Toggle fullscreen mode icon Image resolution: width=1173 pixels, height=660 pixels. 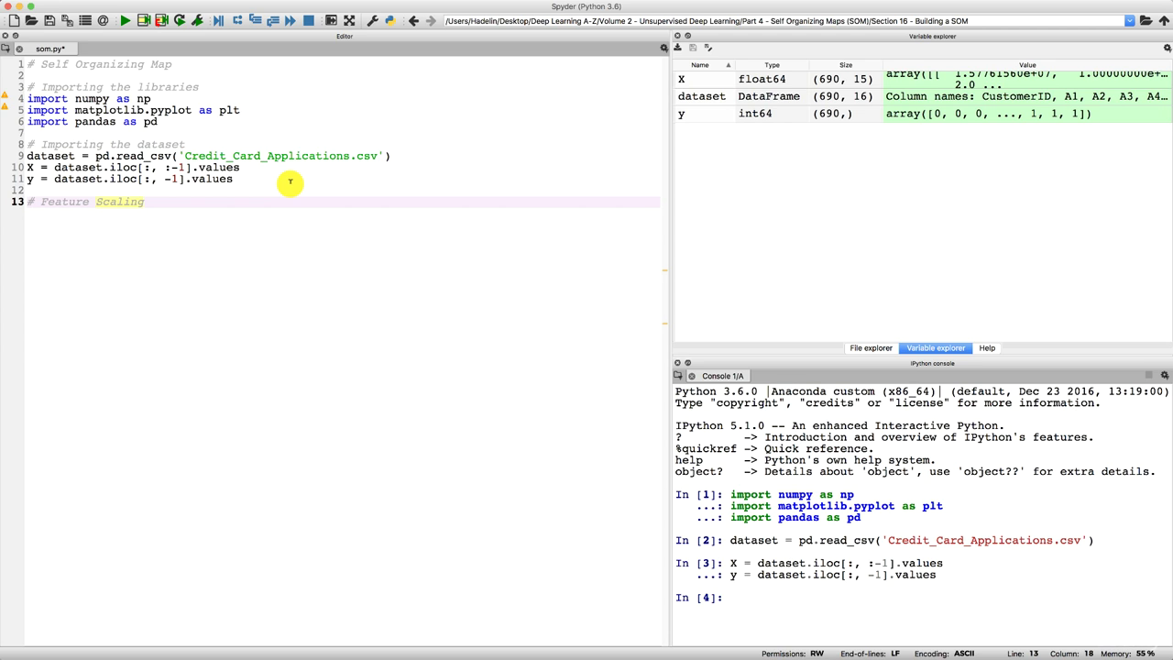(x=349, y=20)
